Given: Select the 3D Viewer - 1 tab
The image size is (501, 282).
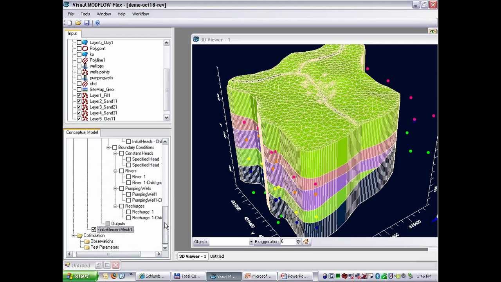Looking at the screenshot, I should (193, 257).
